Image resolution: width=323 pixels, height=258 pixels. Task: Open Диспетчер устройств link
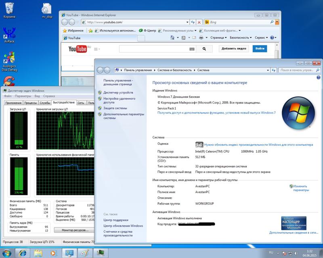[118, 93]
